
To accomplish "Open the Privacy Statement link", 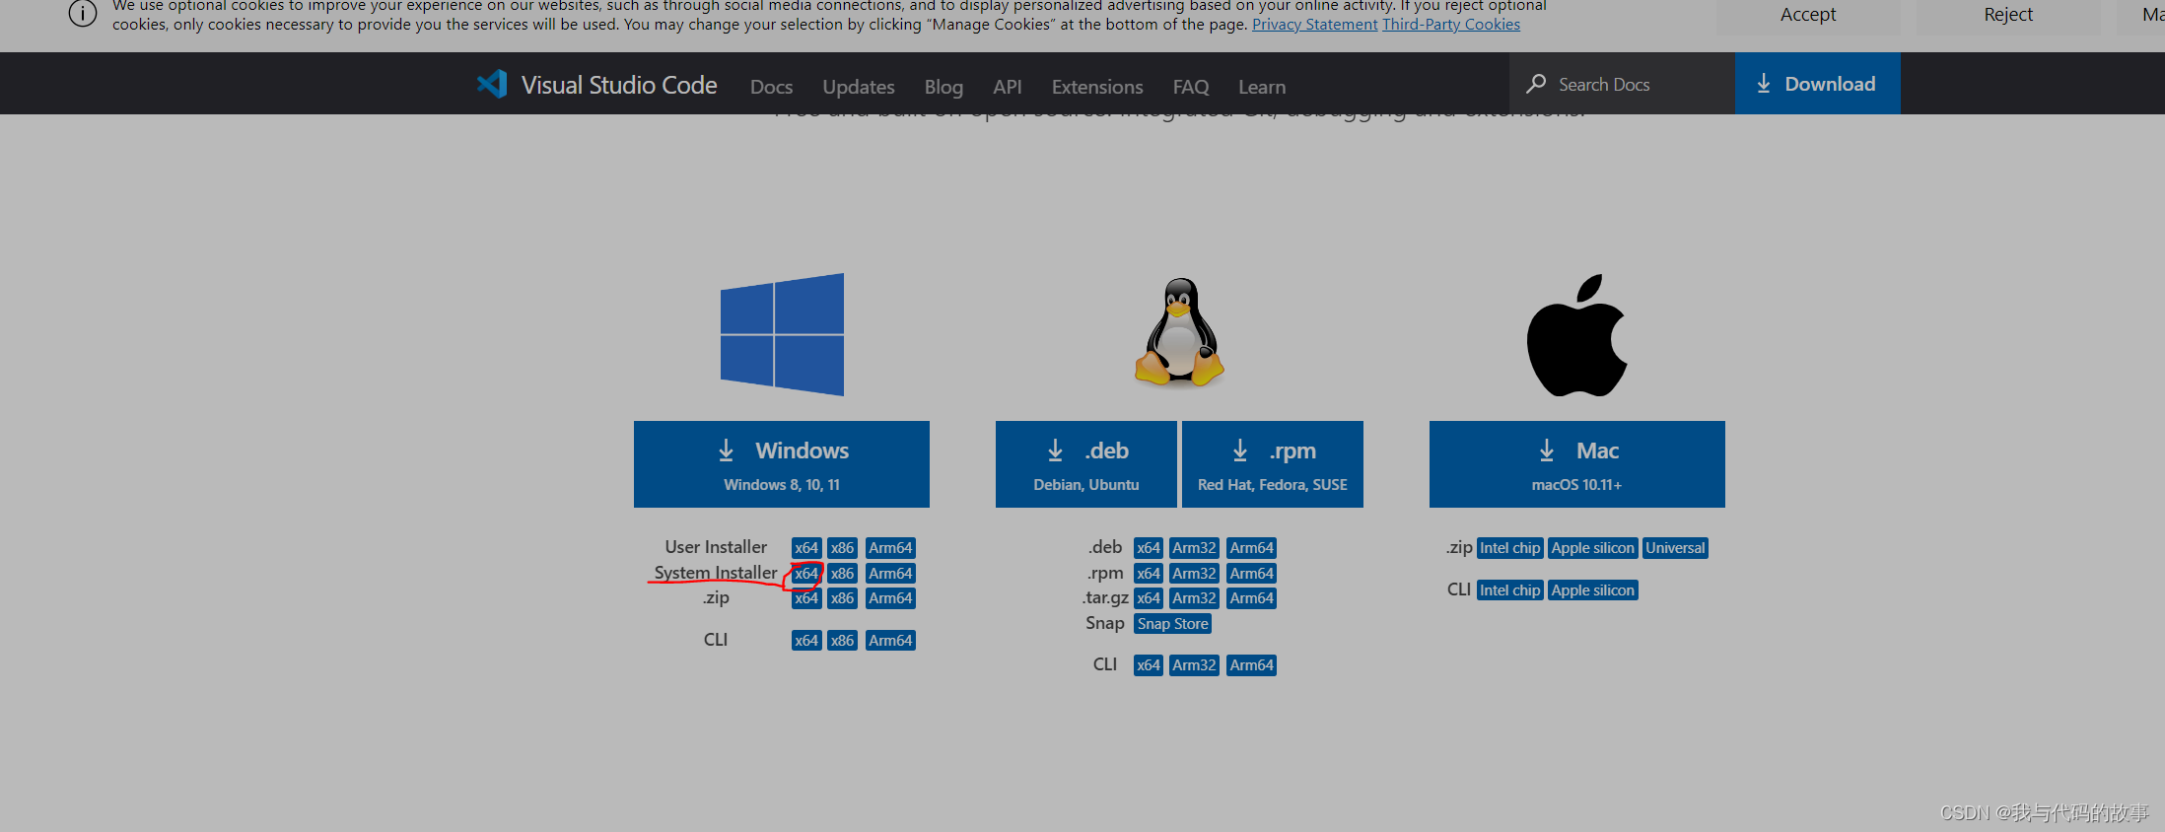I will (x=1314, y=25).
